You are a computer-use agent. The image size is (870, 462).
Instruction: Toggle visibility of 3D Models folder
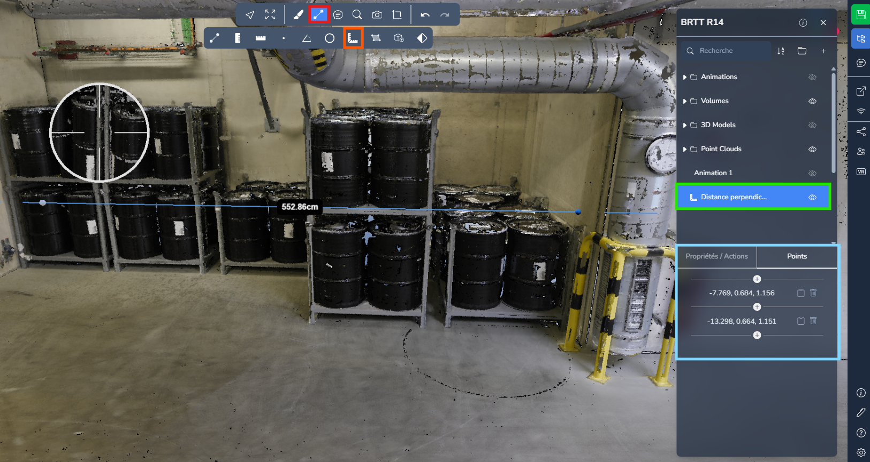pos(812,125)
